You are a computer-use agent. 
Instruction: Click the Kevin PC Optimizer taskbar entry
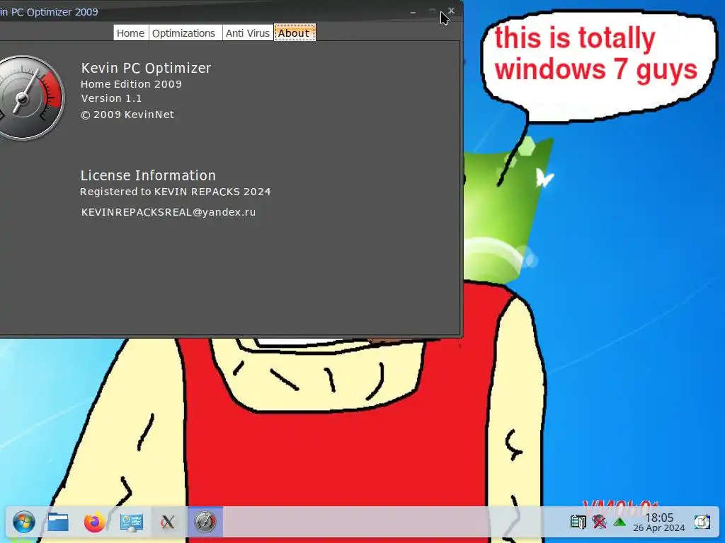[205, 522]
